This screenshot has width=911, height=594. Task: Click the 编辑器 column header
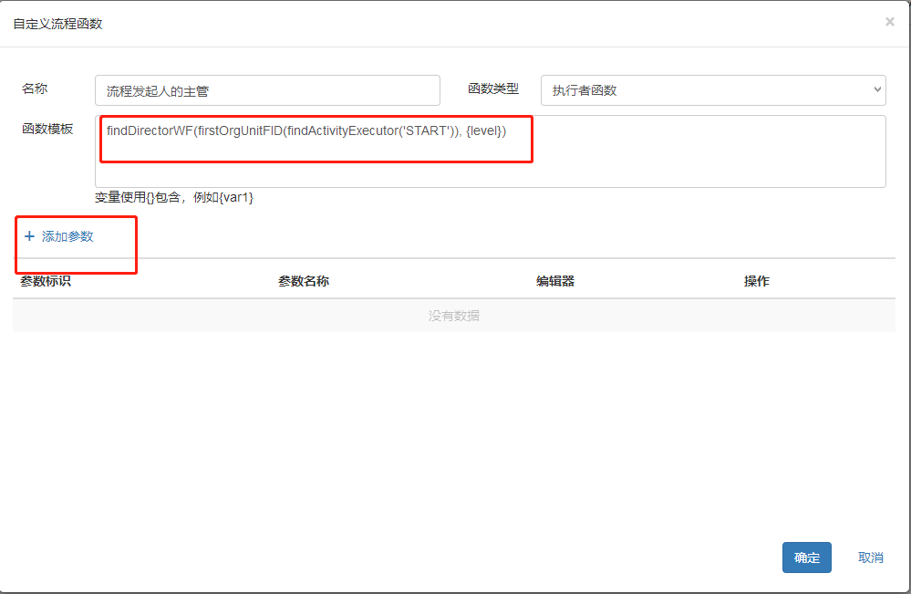pyautogui.click(x=555, y=281)
